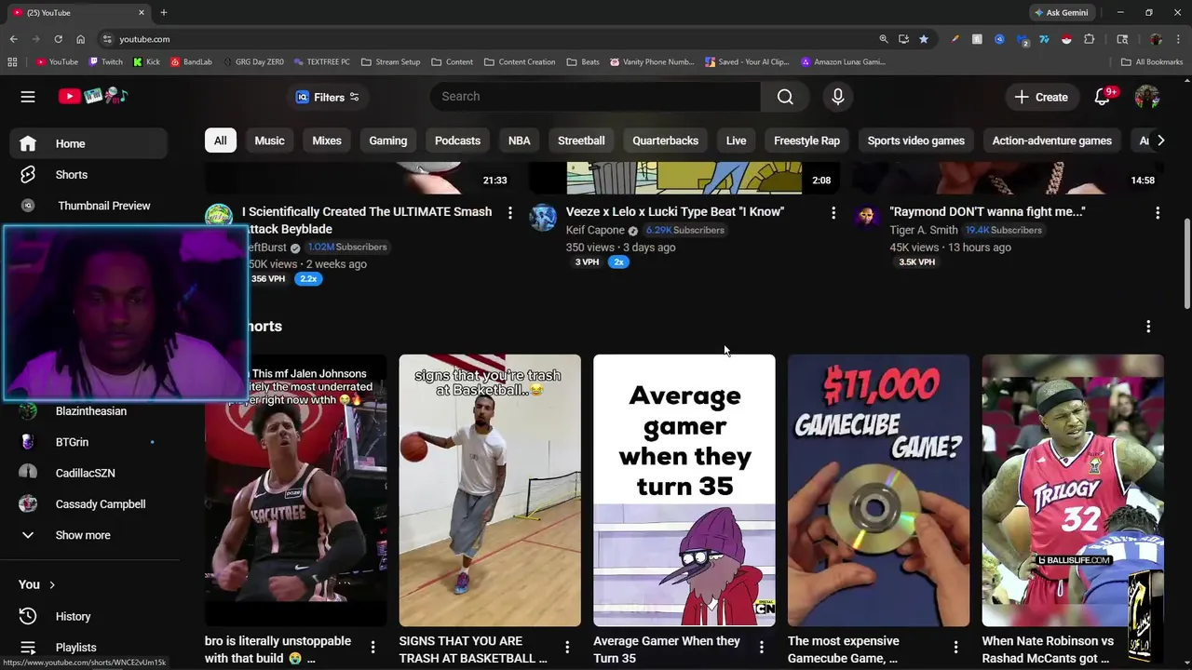Select the Freestyle Rap category chip
Viewport: 1192px width, 670px height.
point(806,141)
